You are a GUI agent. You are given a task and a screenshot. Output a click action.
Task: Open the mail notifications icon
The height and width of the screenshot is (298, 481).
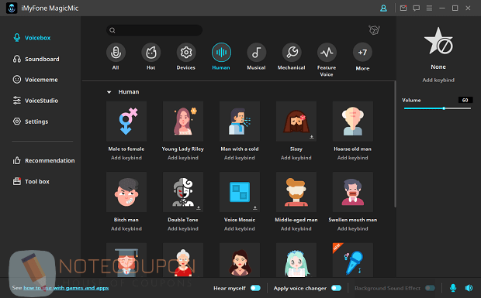403,8
